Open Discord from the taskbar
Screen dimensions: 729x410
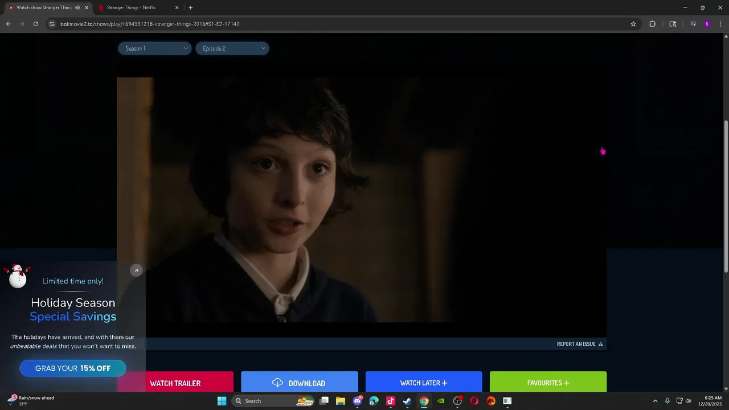click(x=357, y=401)
